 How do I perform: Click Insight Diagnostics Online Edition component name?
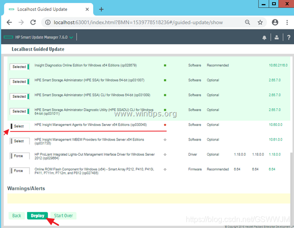tap(85, 65)
